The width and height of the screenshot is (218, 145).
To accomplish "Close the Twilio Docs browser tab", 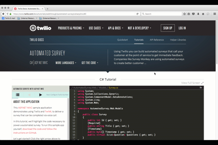I will [x=43, y=9].
